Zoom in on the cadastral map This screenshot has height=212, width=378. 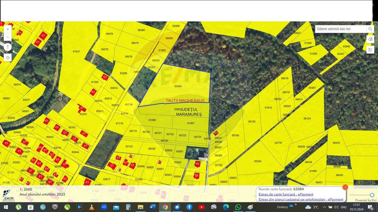pyautogui.click(x=8, y=29)
